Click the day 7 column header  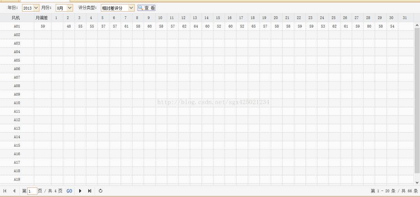[127, 18]
